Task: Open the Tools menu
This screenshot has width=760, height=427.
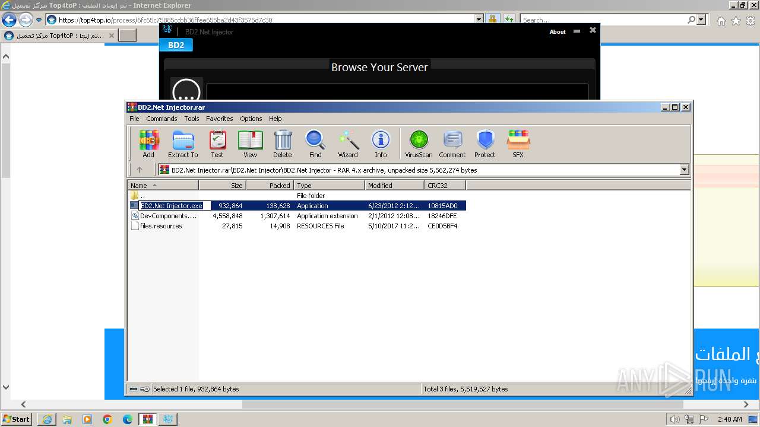Action: [x=191, y=119]
